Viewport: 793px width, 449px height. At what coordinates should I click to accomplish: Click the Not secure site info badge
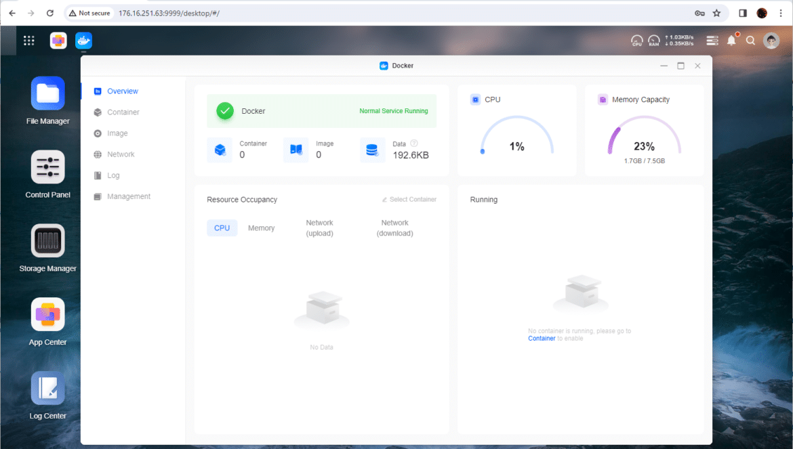[89, 13]
